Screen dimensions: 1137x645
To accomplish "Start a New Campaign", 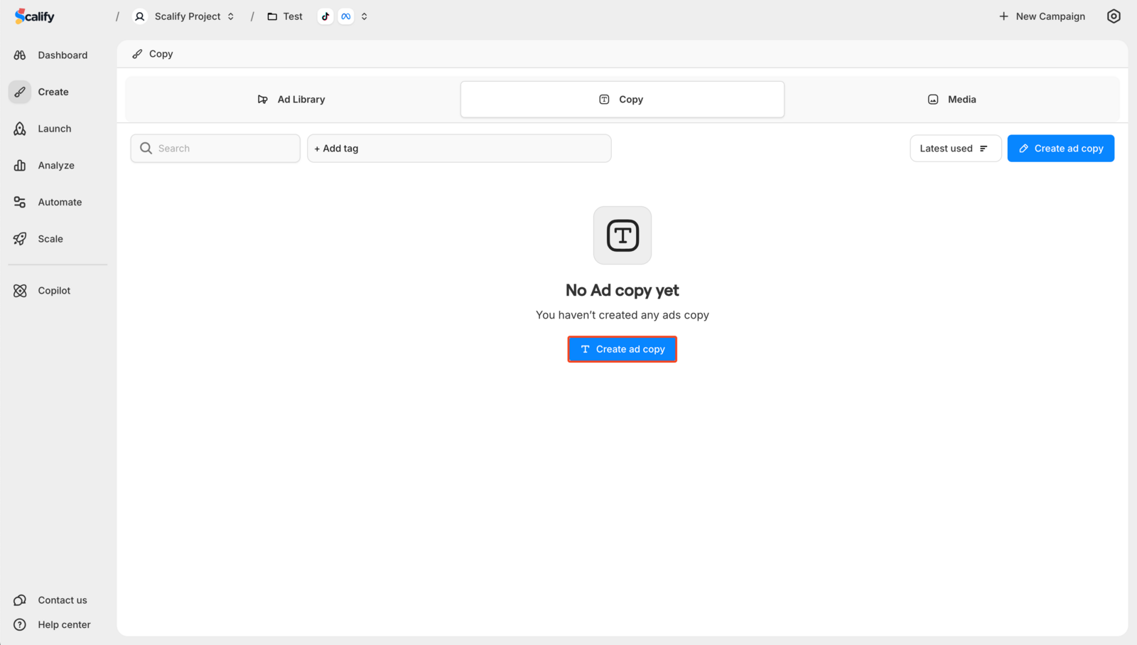I will click(x=1042, y=16).
